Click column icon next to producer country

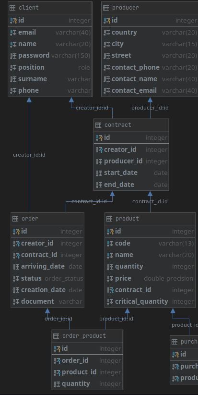(x=107, y=33)
